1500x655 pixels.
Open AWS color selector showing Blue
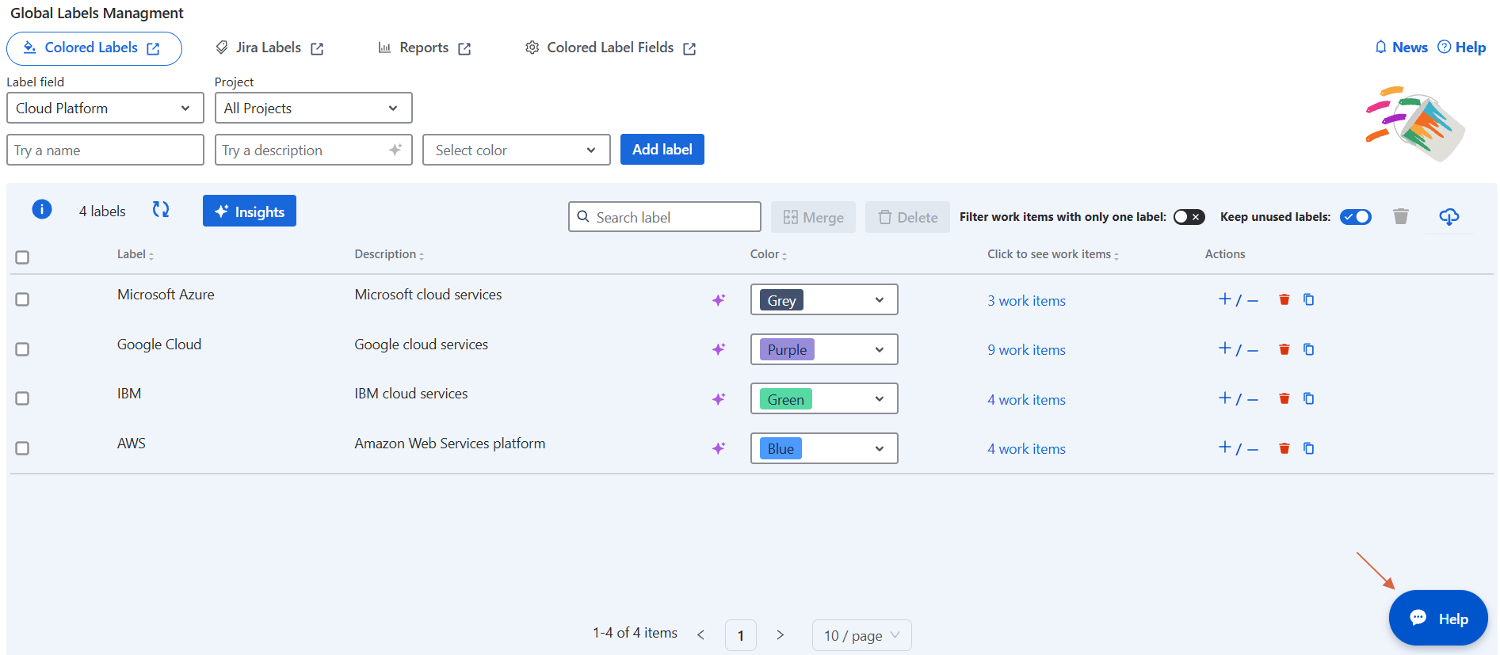coord(824,448)
